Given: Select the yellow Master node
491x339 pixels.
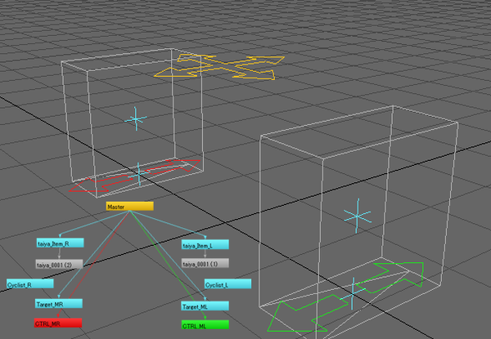Looking at the screenshot, I should coord(129,206).
